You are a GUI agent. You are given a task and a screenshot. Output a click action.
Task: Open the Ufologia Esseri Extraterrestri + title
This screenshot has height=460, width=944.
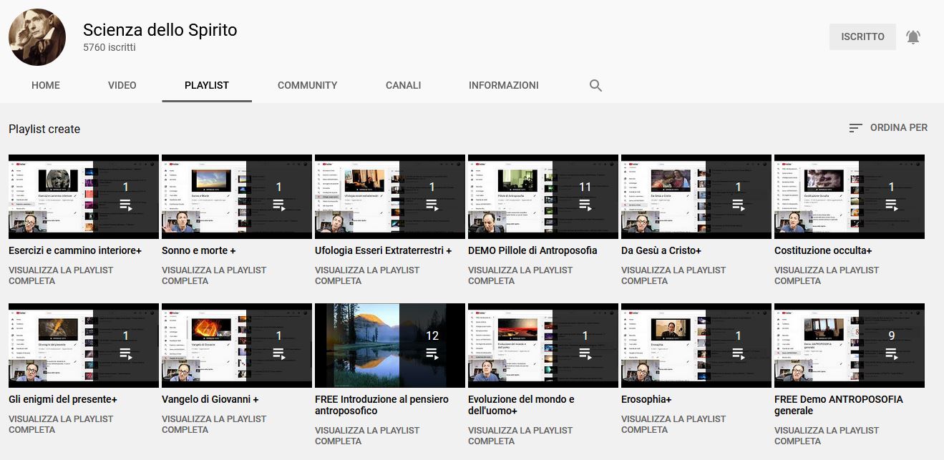tap(383, 250)
